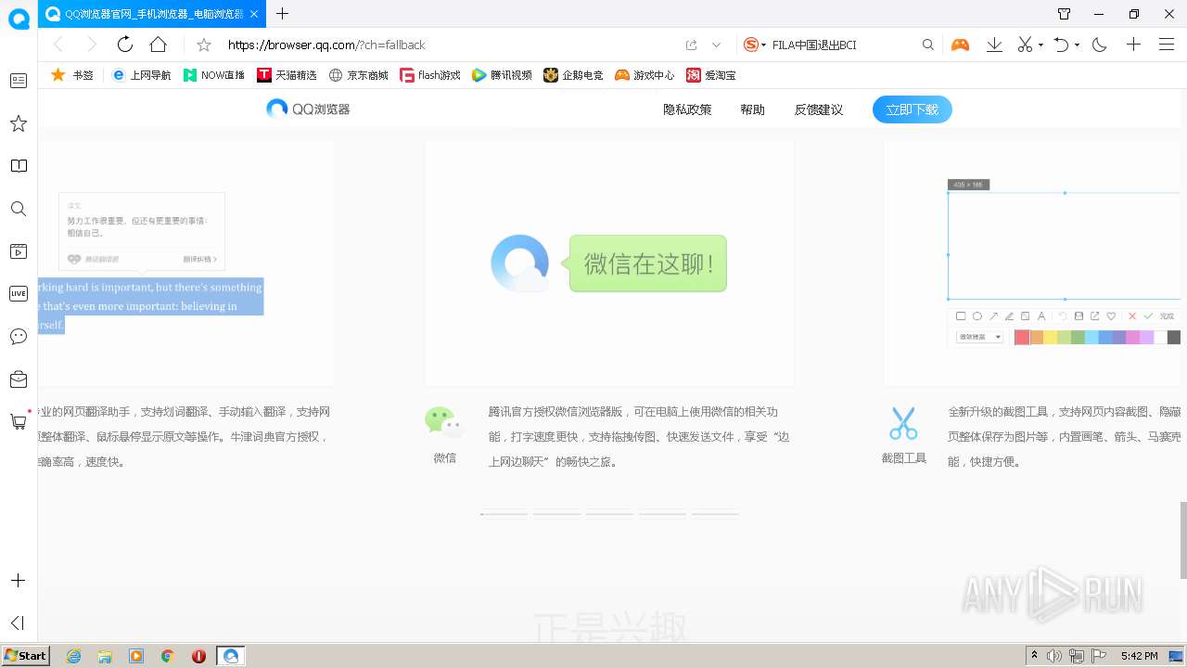Open the Windows Start menu
The image size is (1187, 668).
26,656
